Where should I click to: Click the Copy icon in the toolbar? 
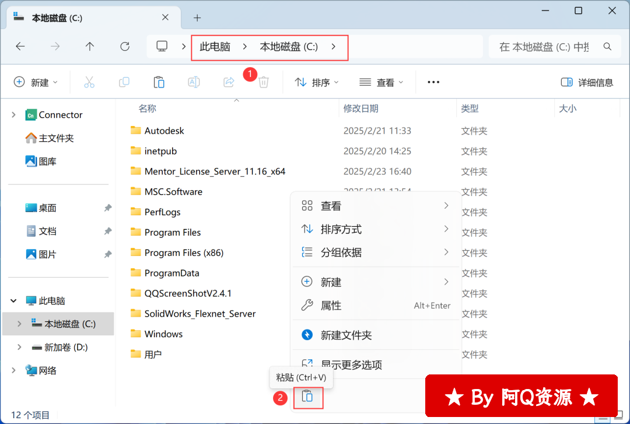[x=124, y=82]
